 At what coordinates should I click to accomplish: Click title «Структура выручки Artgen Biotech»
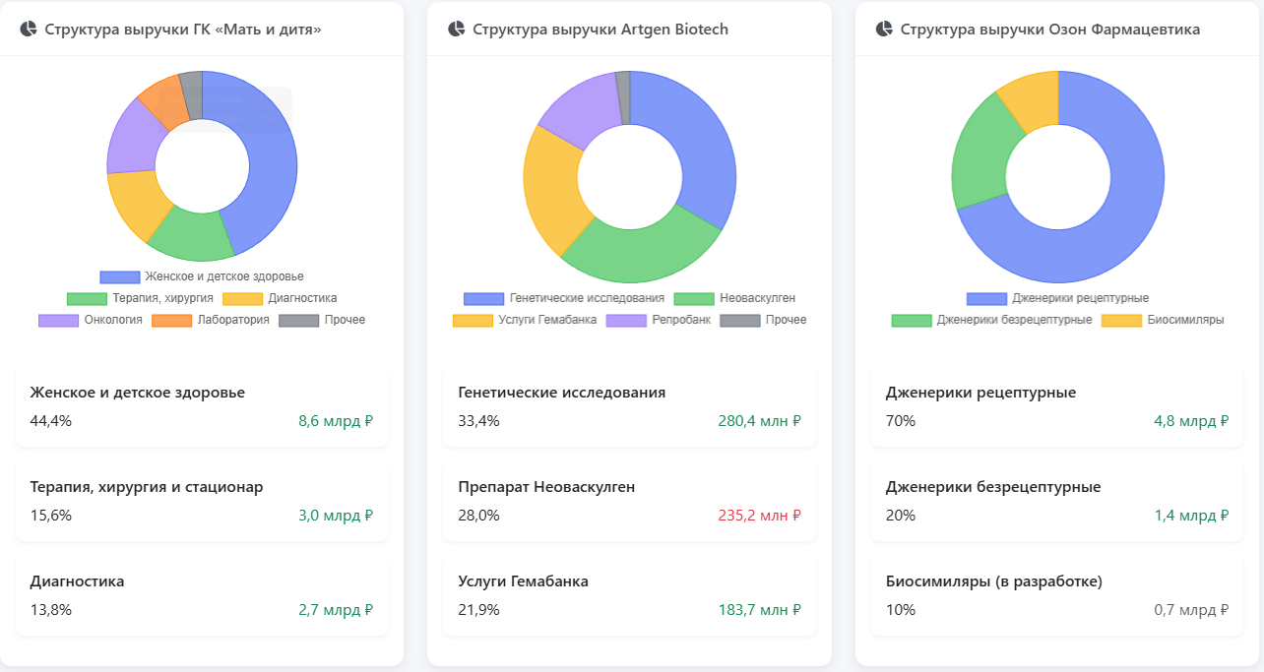click(600, 30)
